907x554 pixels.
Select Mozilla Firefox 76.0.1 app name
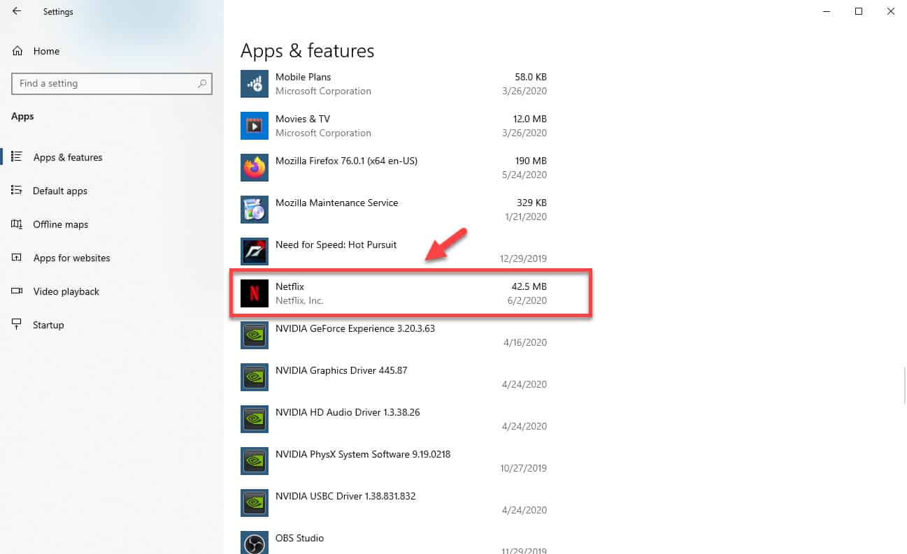(346, 161)
